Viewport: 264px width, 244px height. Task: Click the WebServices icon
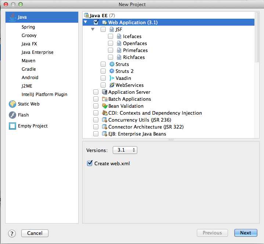coord(112,85)
